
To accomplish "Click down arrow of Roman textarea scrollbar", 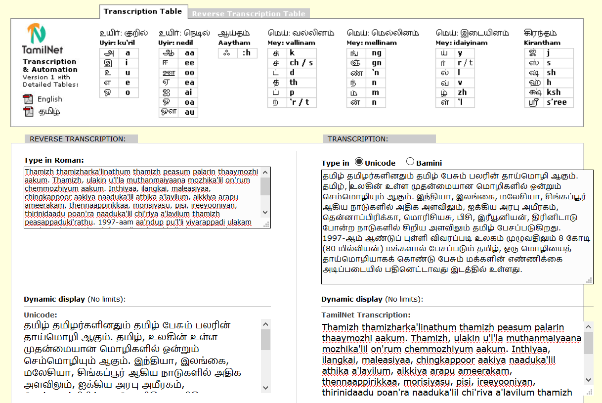I will click(265, 212).
